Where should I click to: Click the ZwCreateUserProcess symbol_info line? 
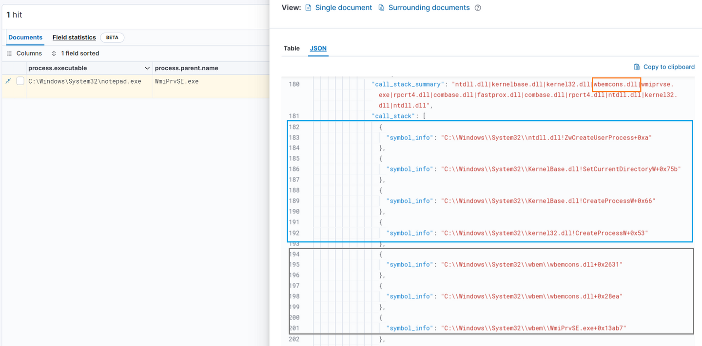(519, 138)
